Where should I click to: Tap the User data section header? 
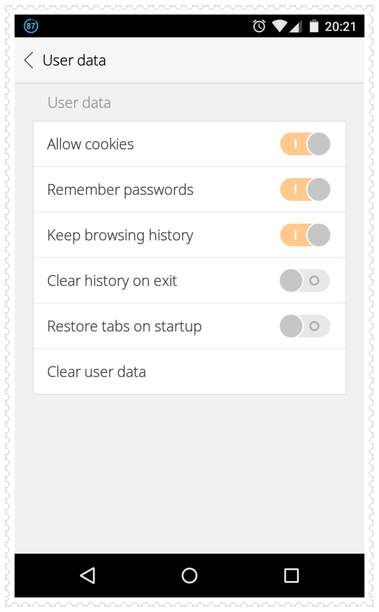click(x=79, y=102)
